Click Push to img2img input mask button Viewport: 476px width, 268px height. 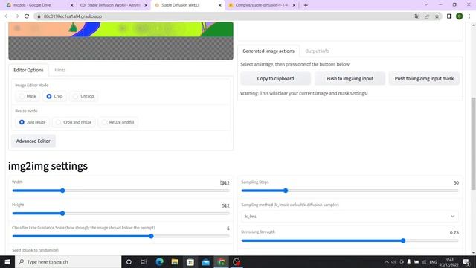424,78
